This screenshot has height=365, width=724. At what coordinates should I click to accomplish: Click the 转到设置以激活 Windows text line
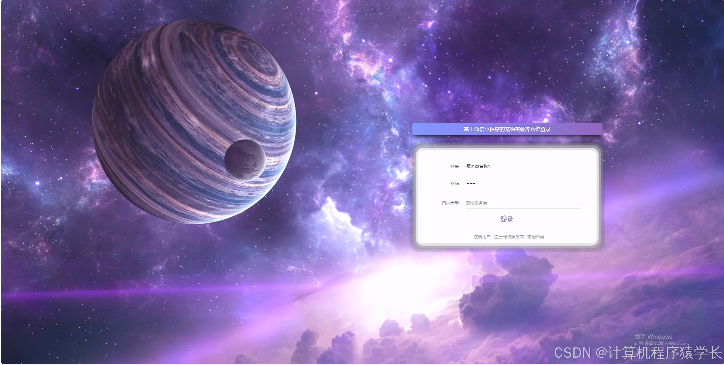pos(661,343)
